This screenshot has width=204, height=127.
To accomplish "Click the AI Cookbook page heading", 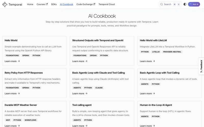I will point(102,16).
